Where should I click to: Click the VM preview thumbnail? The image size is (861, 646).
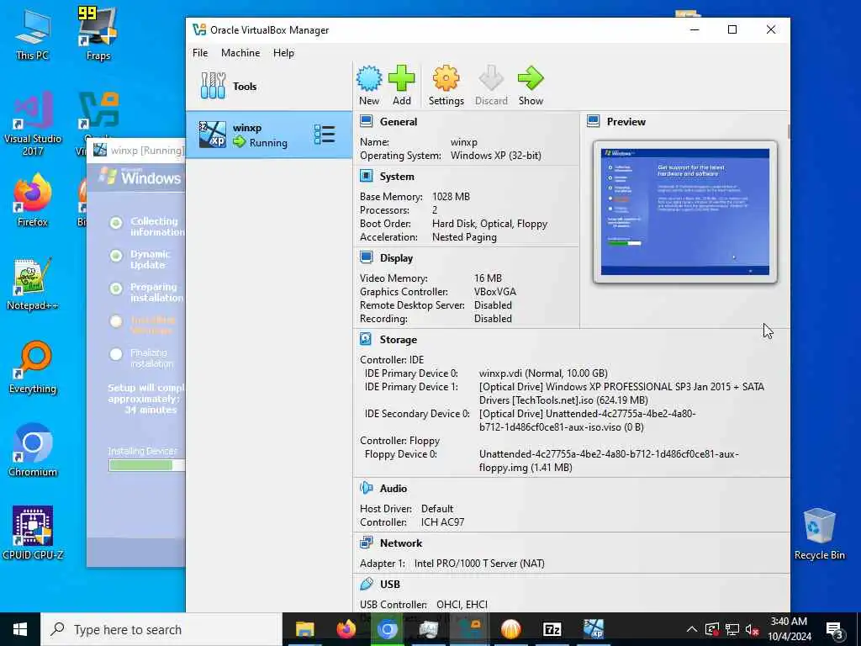click(684, 211)
